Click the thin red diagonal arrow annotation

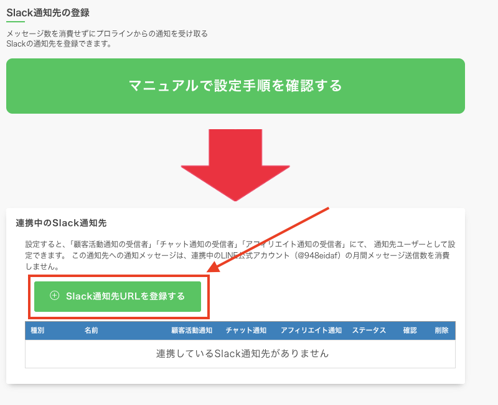274,237
